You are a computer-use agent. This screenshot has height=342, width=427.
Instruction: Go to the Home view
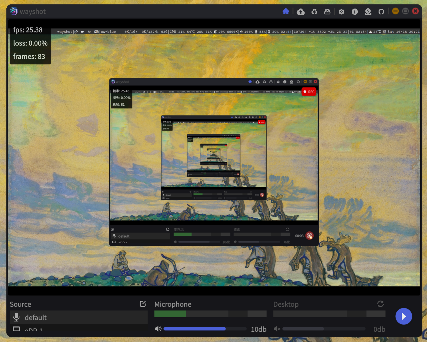[286, 11]
